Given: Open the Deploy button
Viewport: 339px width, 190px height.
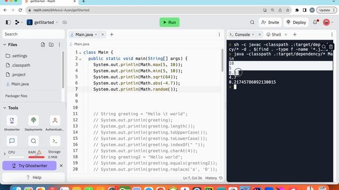Looking at the screenshot, I should click(x=296, y=22).
